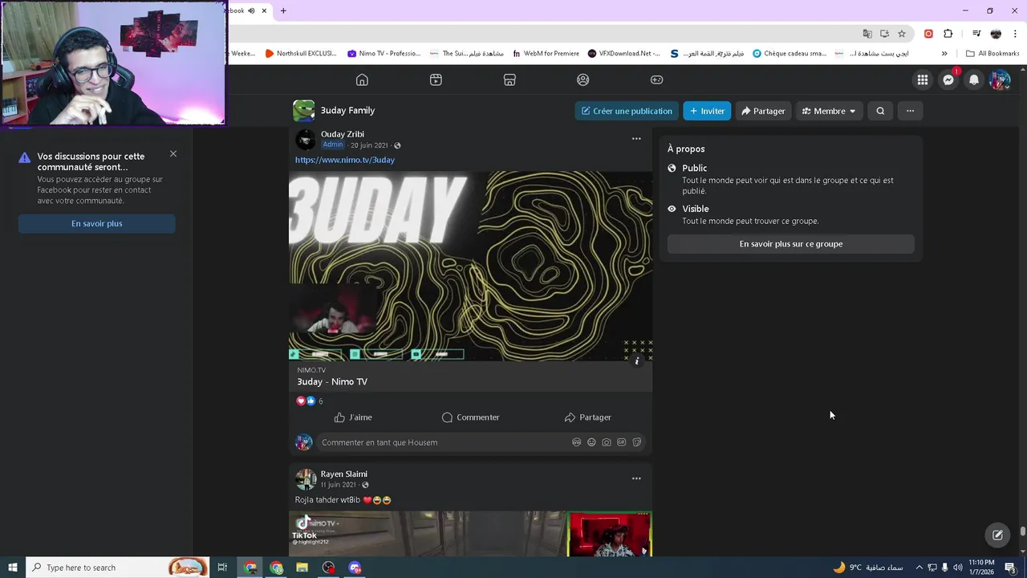Click Créer une publication button
This screenshot has height=578, width=1027.
(627, 111)
